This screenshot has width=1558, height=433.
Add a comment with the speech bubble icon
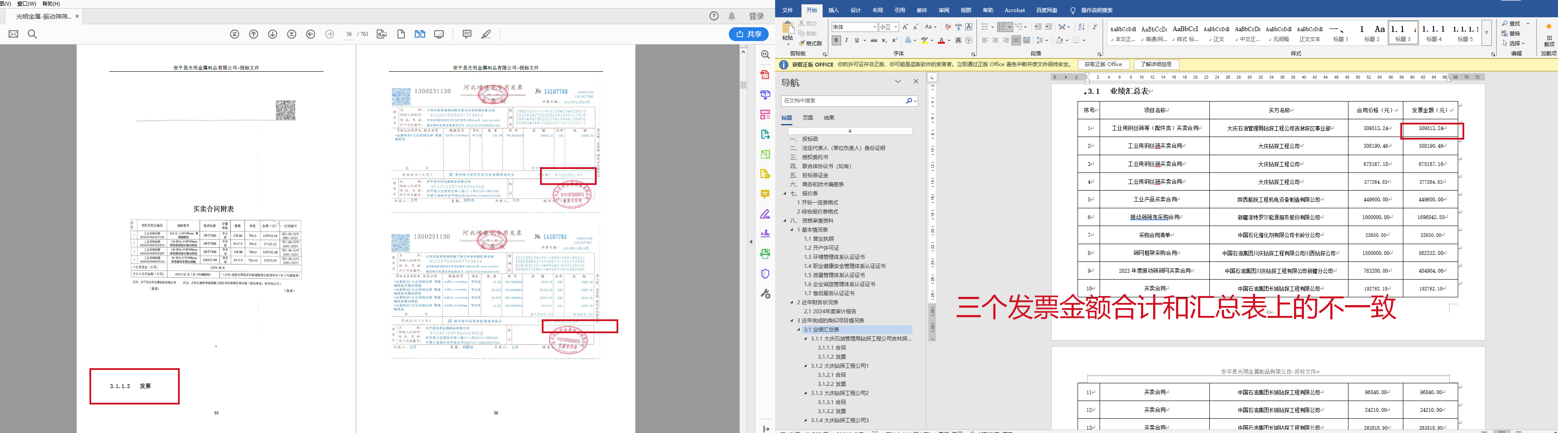click(467, 35)
